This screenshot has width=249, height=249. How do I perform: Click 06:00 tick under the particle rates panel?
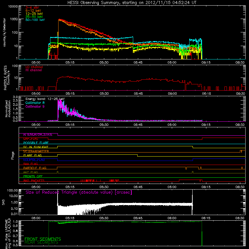point(172,94)
